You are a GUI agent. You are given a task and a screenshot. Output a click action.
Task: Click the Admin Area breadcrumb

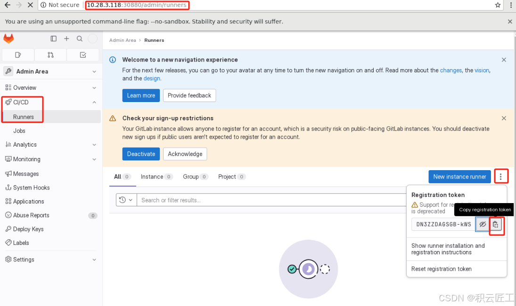tap(123, 40)
